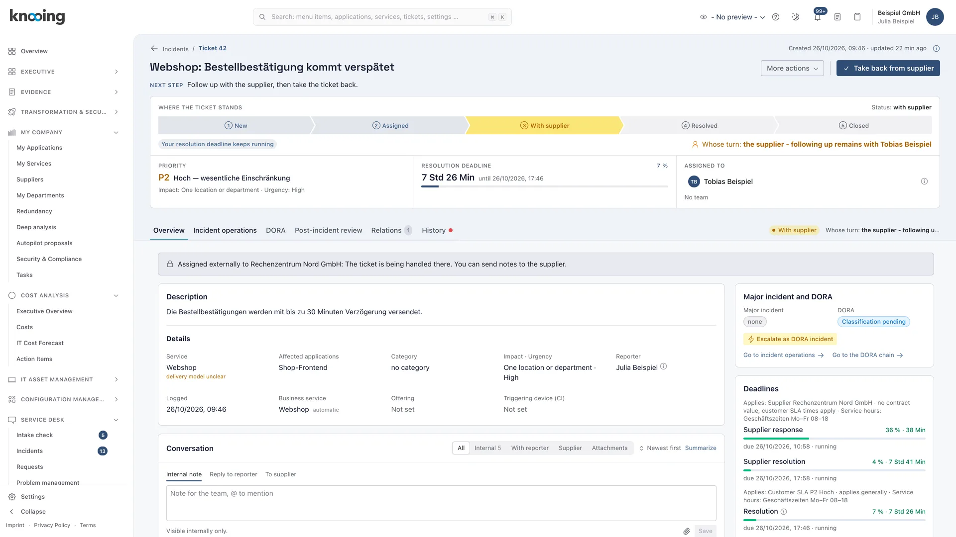Open notifications bell with 99+ badge
Viewport: 956px width, 537px height.
(818, 17)
